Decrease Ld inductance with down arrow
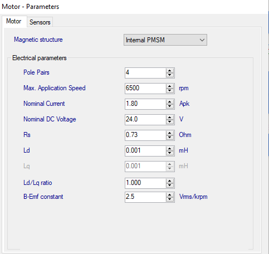The height and width of the screenshot is (254, 269). pyautogui.click(x=170, y=153)
